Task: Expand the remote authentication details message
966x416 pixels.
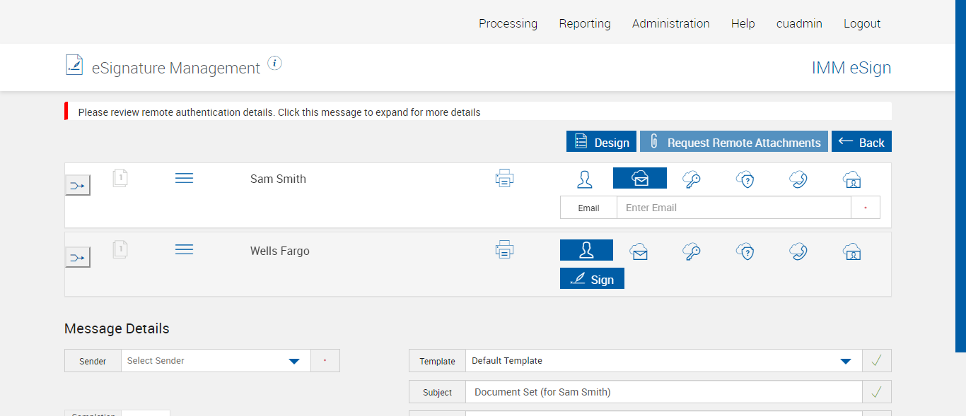Action: pyautogui.click(x=279, y=112)
